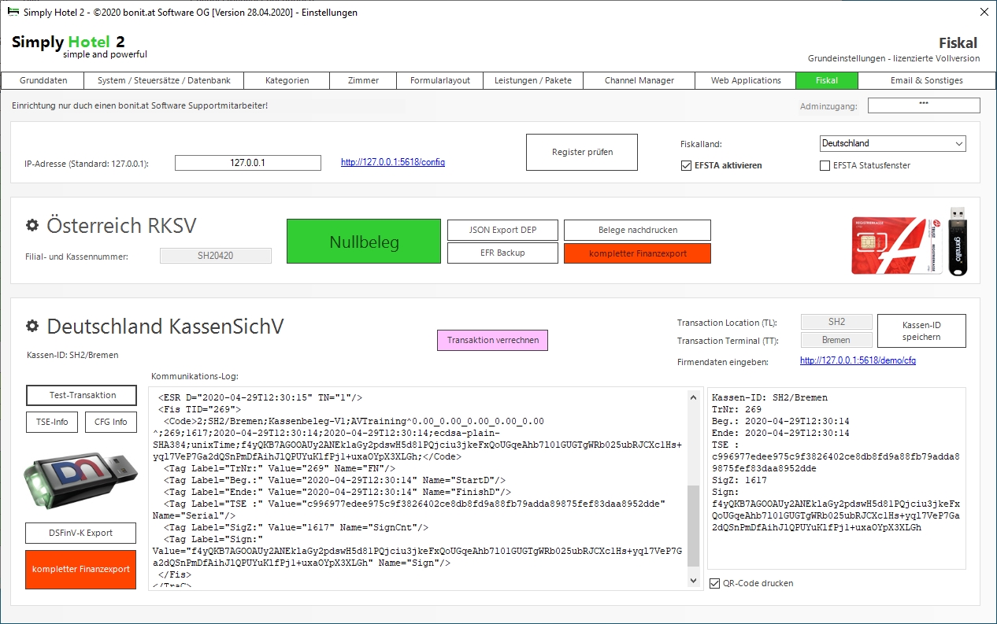Click the Filial- und Kassennummer field SH20420
The image size is (997, 624).
(216, 256)
